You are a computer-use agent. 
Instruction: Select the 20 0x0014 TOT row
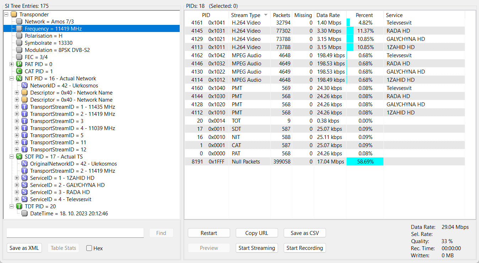pyautogui.click(x=325, y=121)
